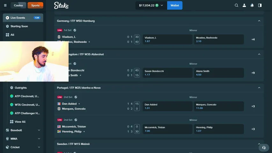Open the Henning, Philip player name
Screen dimensions: 272x153
pyautogui.click(x=72, y=132)
